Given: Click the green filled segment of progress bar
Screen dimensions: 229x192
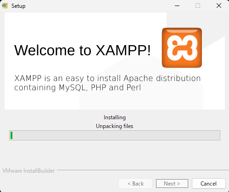Looking at the screenshot, I should point(11,135).
